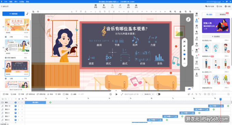The width and height of the screenshot is (232, 125).
Task: Click the 定制人物 purple banner
Action: click(216, 25)
